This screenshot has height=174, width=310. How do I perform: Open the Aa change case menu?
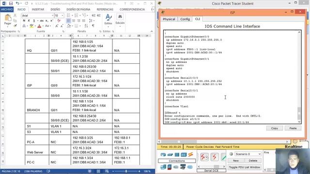(x=47, y=26)
